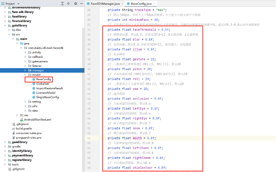Select the manager package folder icon

click(x=30, y=70)
